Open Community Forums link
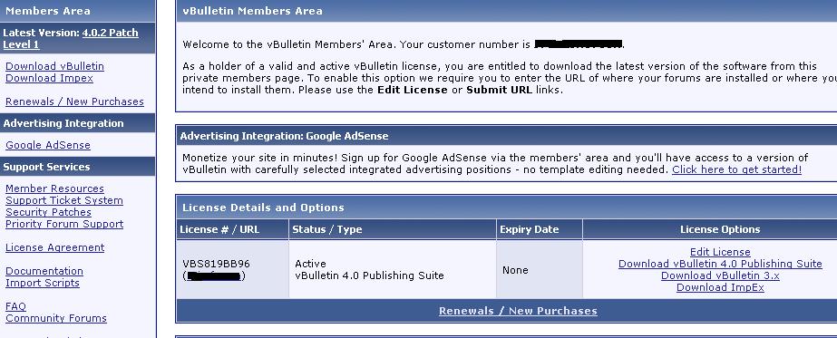 (x=56, y=318)
